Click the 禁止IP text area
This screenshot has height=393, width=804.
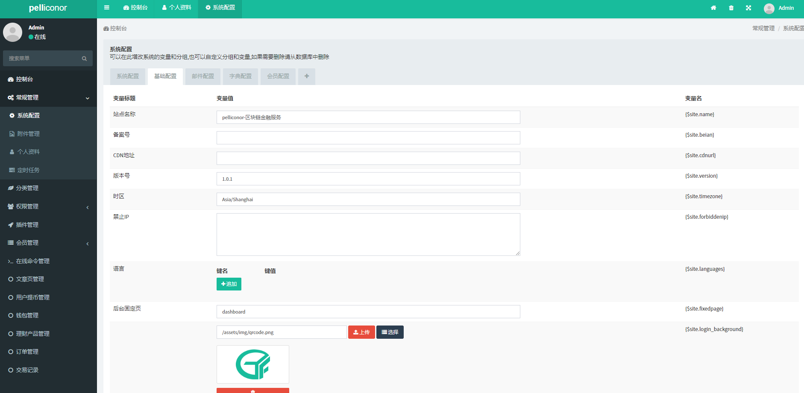pos(368,235)
